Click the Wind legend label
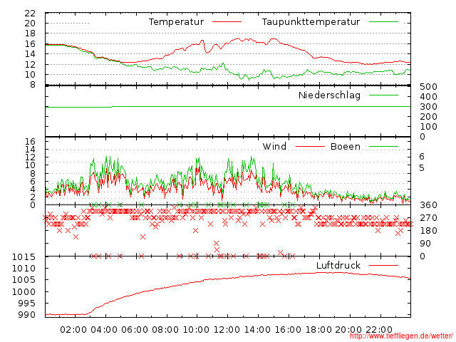Image resolution: width=456 pixels, height=342 pixels. click(274, 147)
